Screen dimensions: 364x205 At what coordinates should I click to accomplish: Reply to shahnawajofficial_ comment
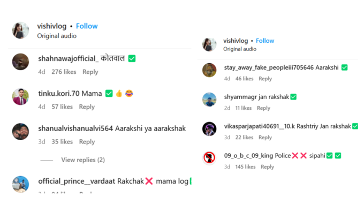90,72
